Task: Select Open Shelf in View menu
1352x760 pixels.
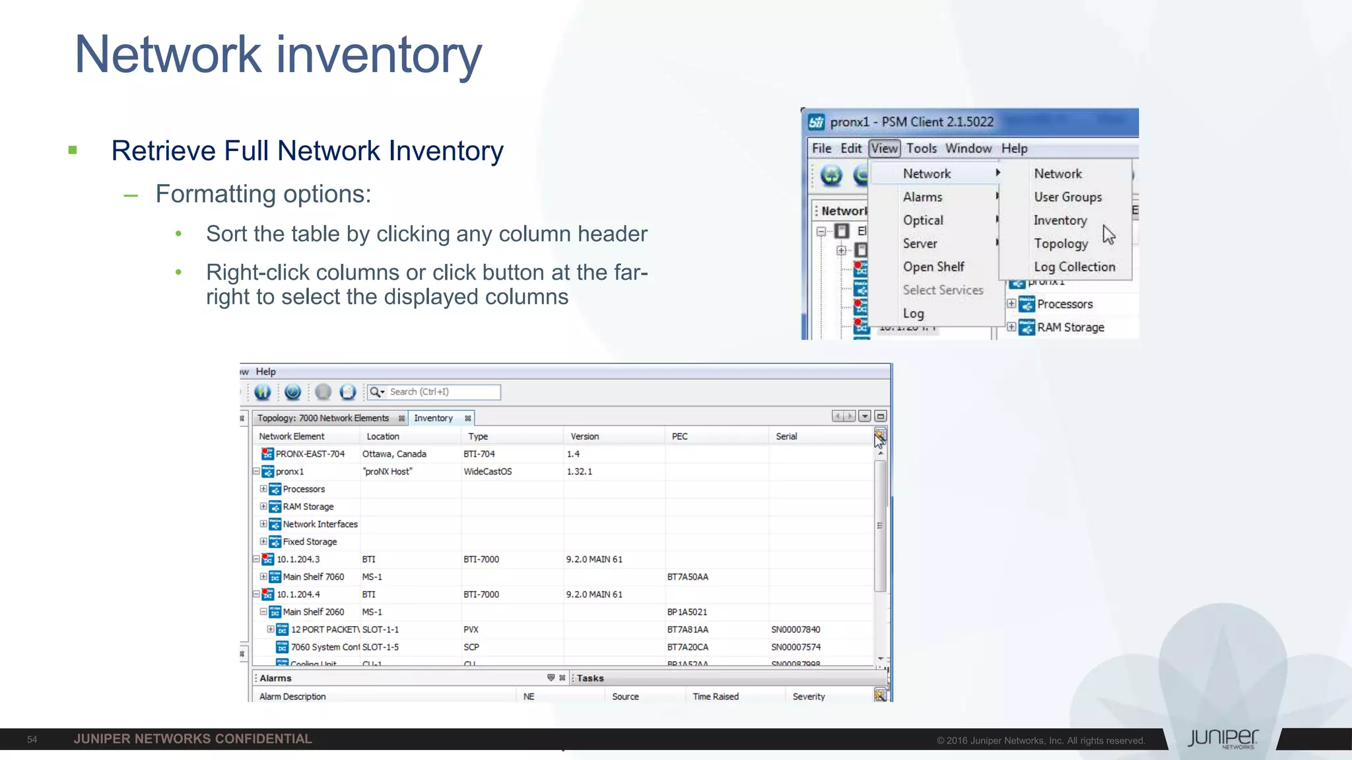Action: click(933, 267)
